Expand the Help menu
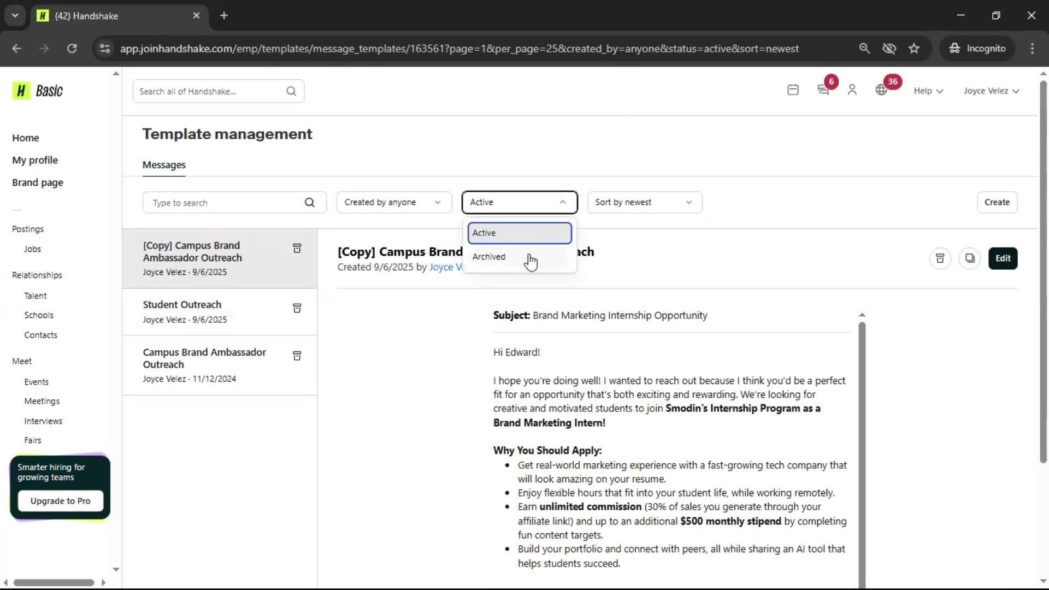The width and height of the screenshot is (1049, 590). coord(928,91)
